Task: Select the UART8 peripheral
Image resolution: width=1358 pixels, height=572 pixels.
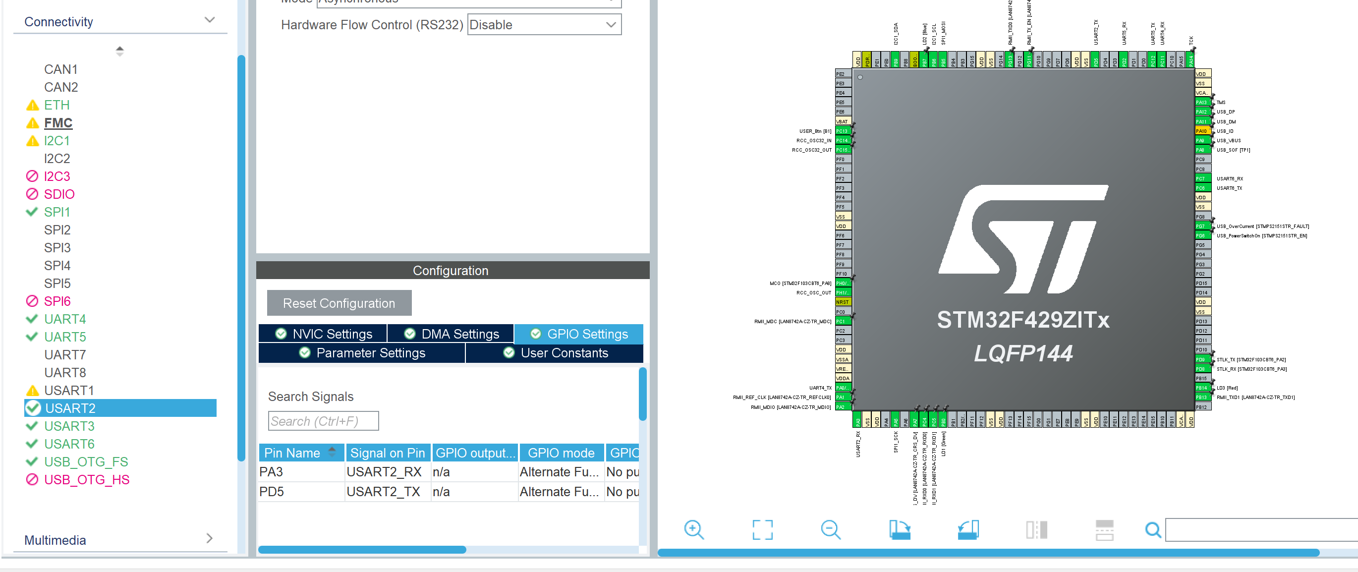Action: tap(65, 373)
